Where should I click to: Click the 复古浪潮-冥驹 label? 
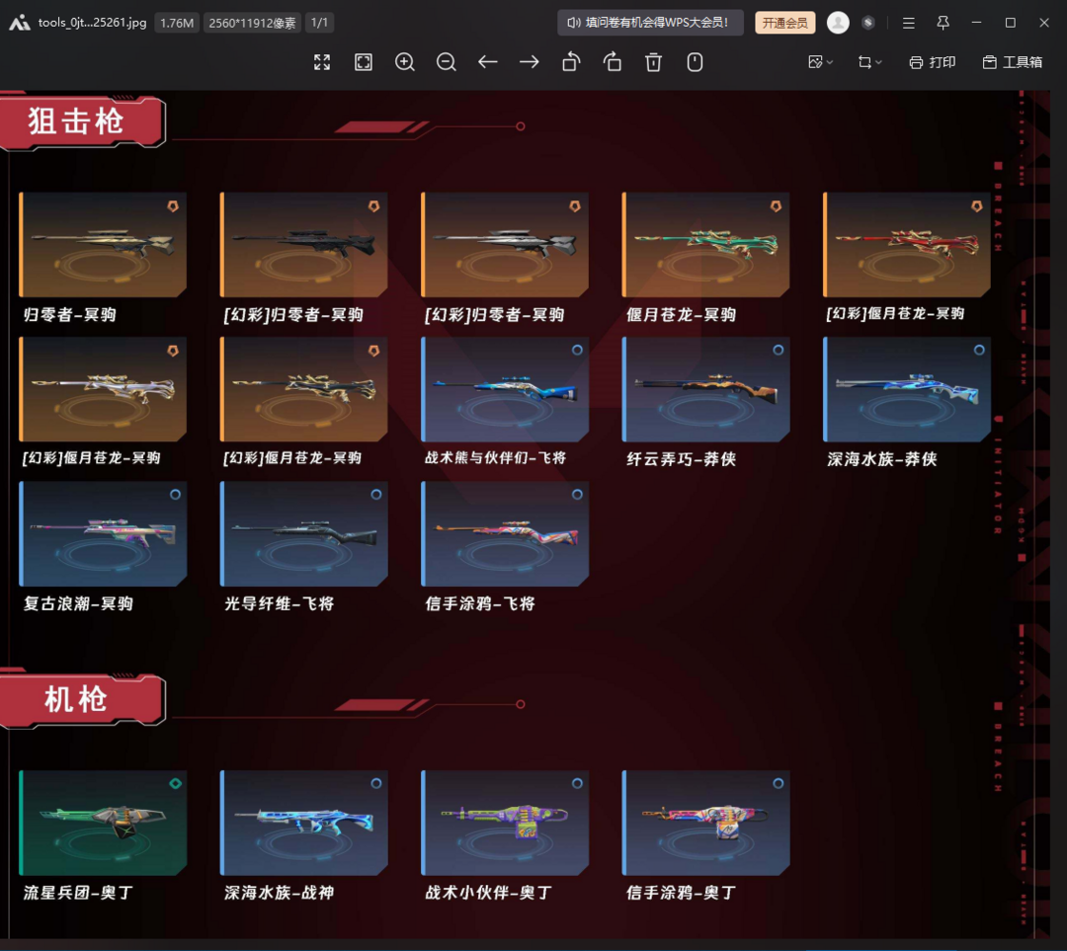click(x=78, y=603)
